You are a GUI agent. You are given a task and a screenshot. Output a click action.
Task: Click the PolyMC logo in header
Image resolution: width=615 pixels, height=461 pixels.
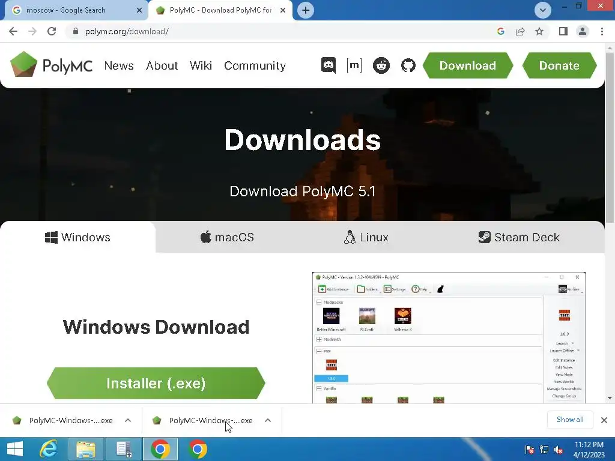[52, 65]
